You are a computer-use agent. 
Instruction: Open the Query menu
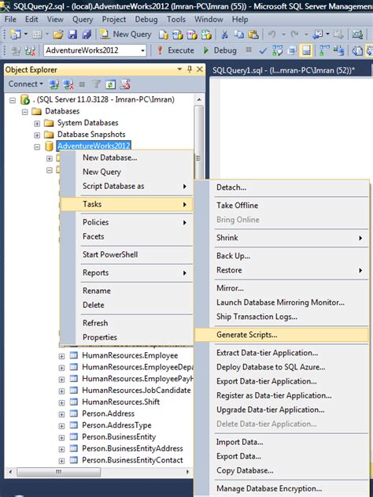(83, 20)
